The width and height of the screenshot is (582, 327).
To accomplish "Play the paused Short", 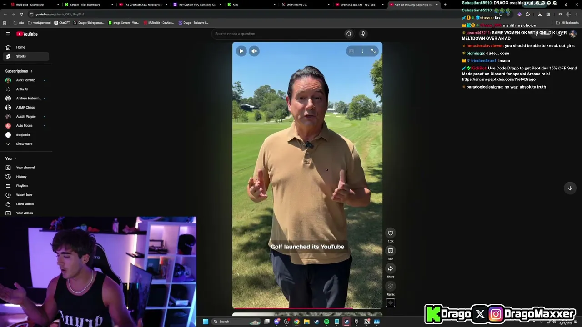I will pyautogui.click(x=241, y=51).
